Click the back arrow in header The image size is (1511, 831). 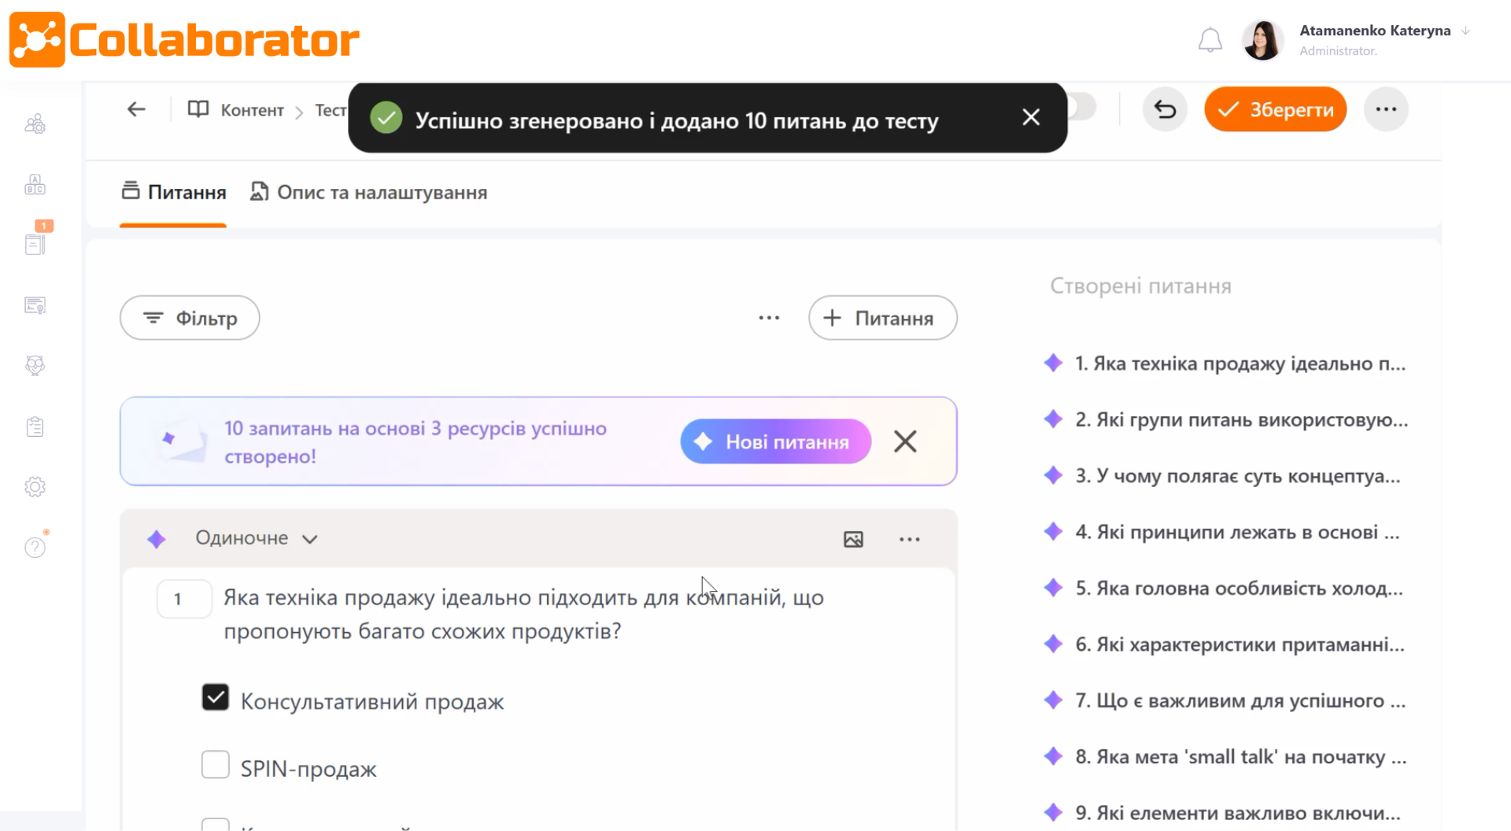click(x=136, y=109)
